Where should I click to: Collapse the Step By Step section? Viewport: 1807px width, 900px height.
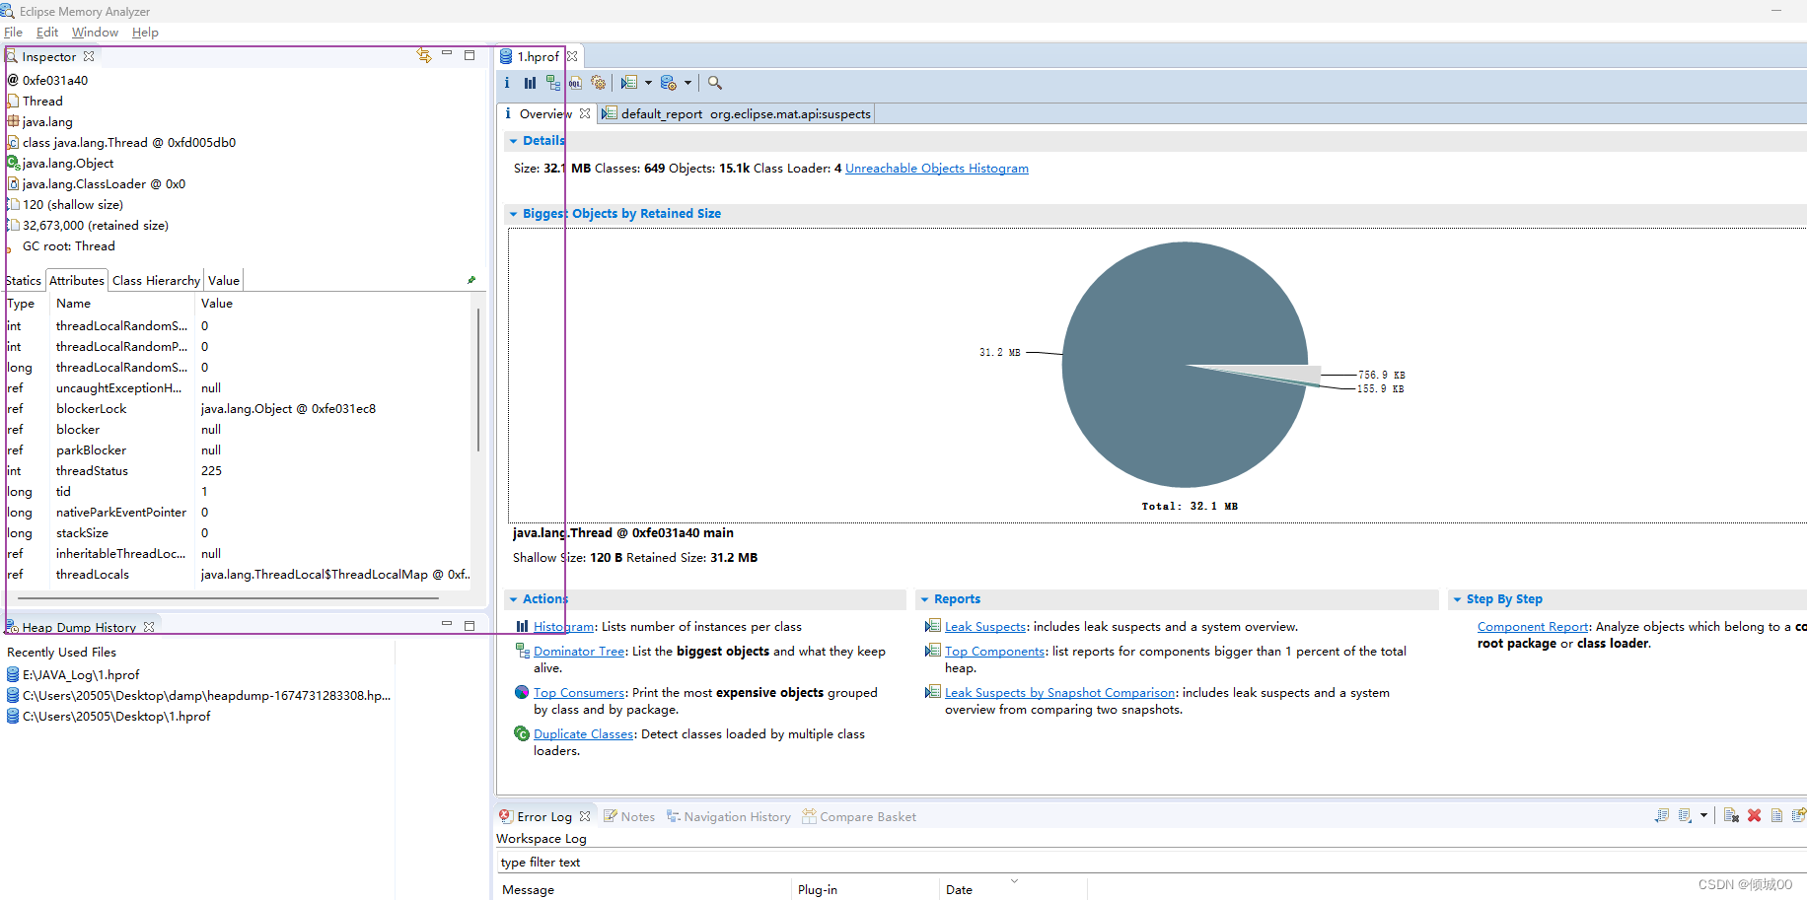click(1457, 599)
